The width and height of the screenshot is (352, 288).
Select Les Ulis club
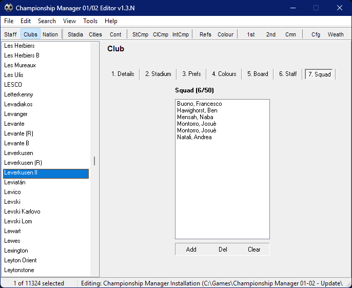[46, 75]
